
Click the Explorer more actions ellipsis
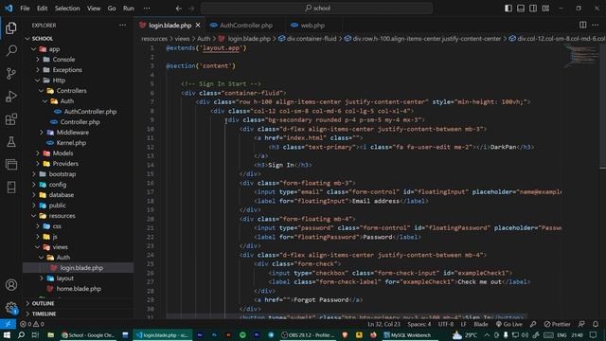(x=122, y=26)
